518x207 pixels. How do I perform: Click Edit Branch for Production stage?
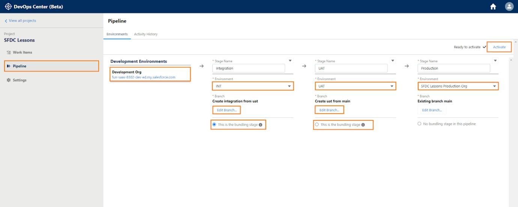click(x=432, y=110)
